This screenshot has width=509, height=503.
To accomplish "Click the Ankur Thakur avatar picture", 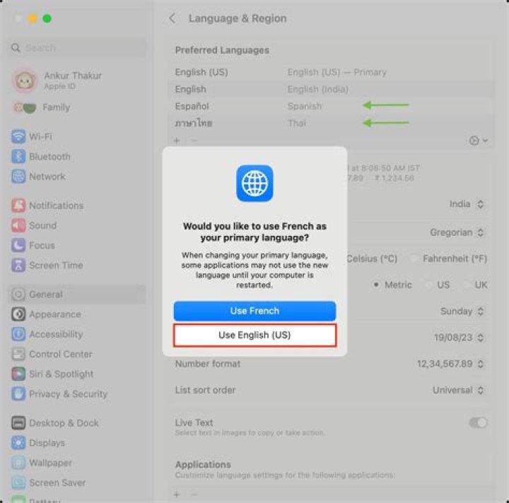I will click(x=25, y=80).
